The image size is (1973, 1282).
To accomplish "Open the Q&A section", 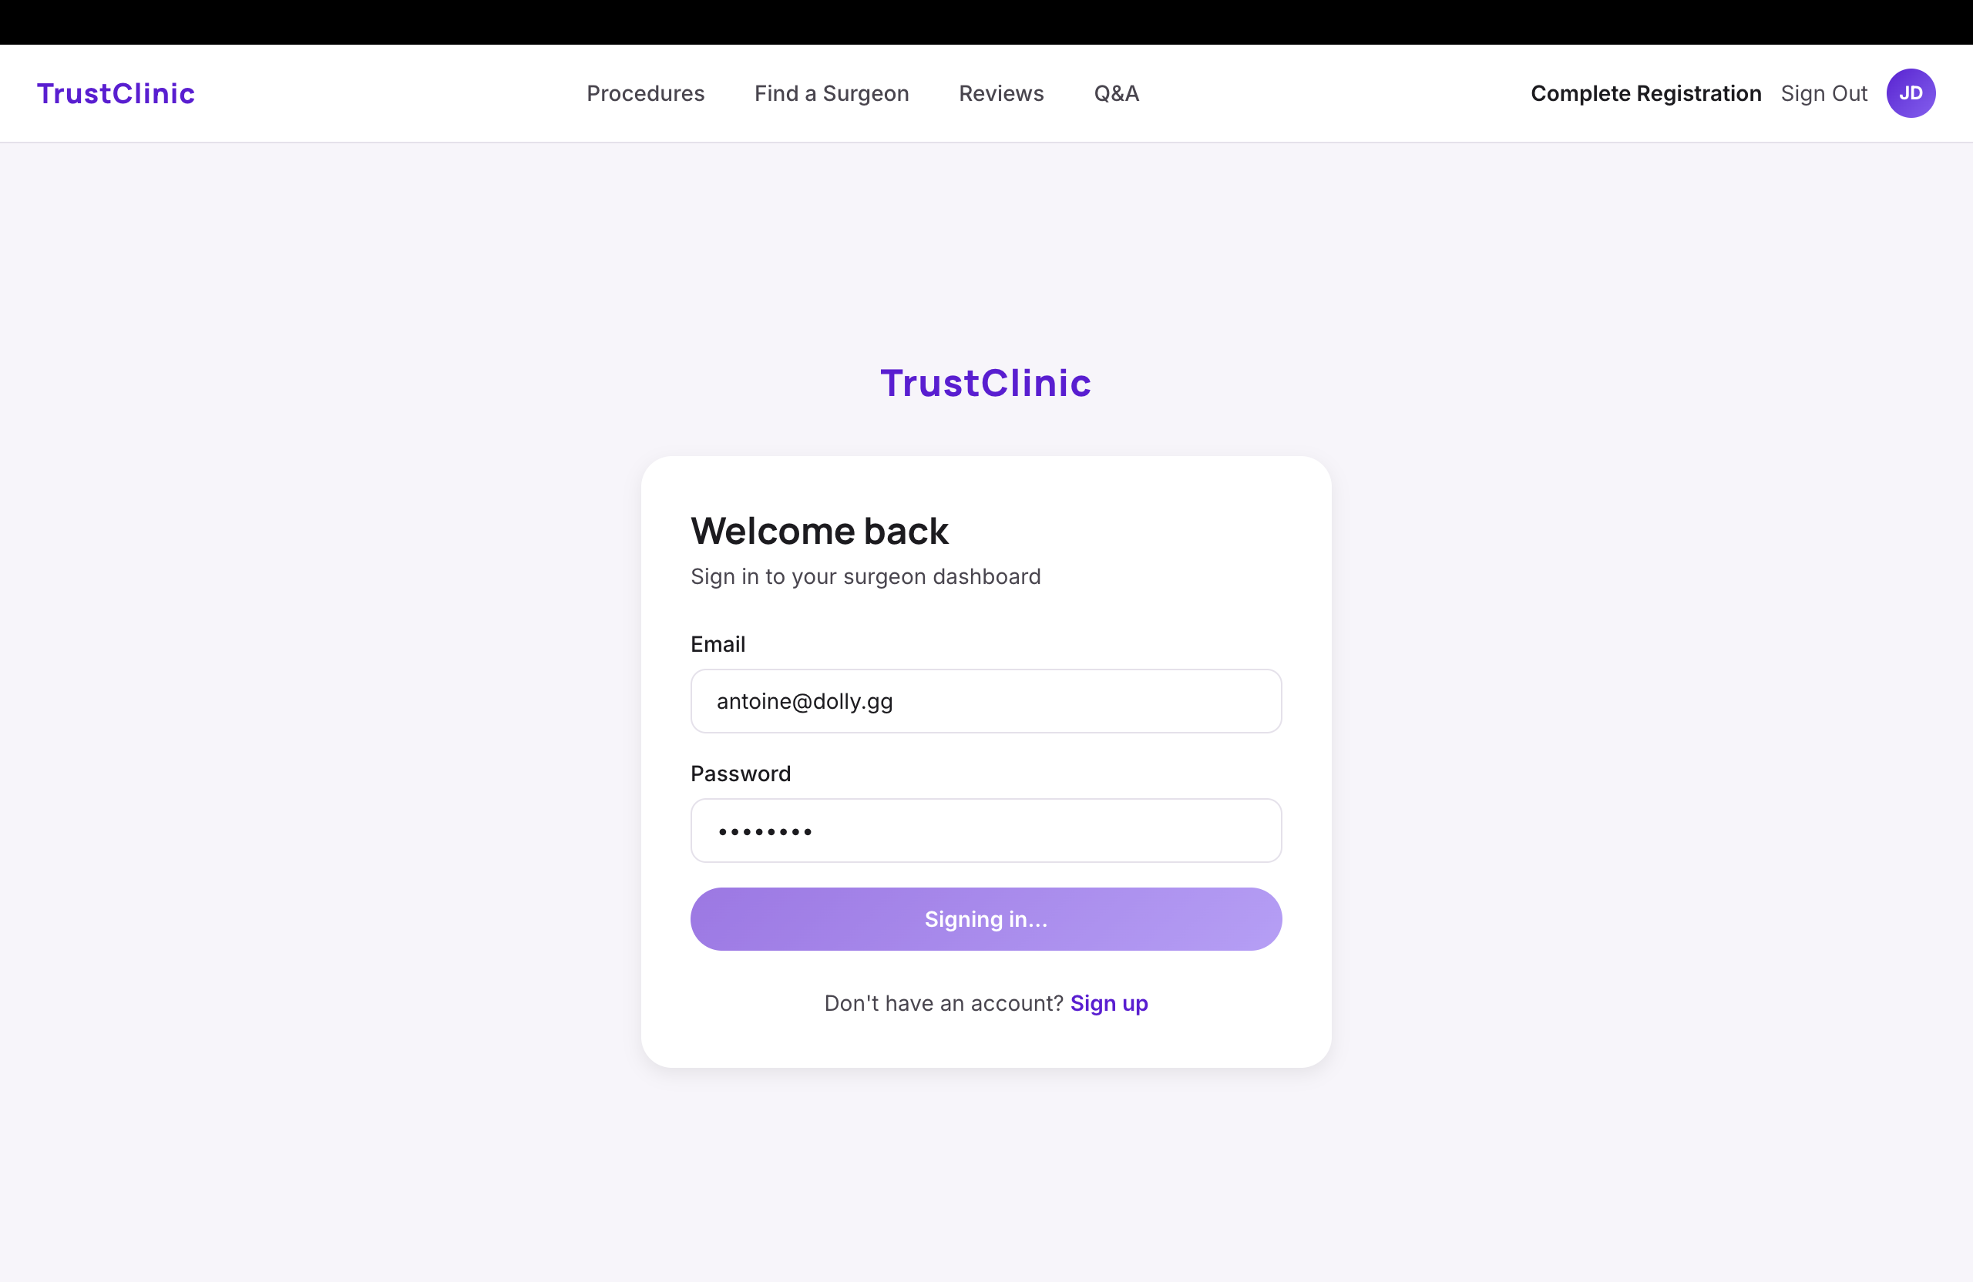I will (x=1116, y=94).
